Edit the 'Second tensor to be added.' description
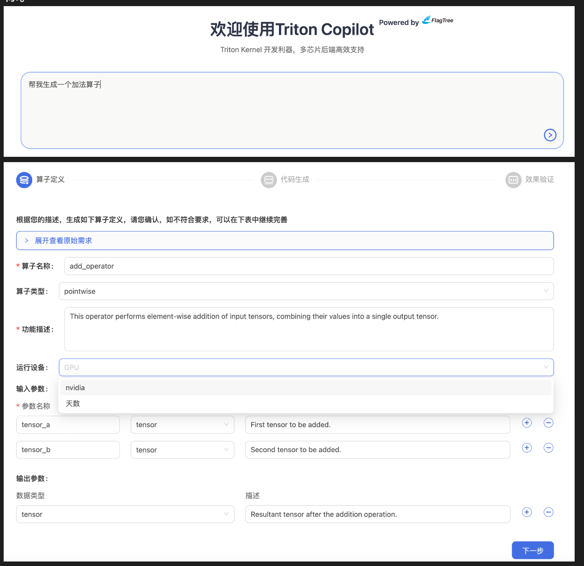This screenshot has width=584, height=566. 378,450
